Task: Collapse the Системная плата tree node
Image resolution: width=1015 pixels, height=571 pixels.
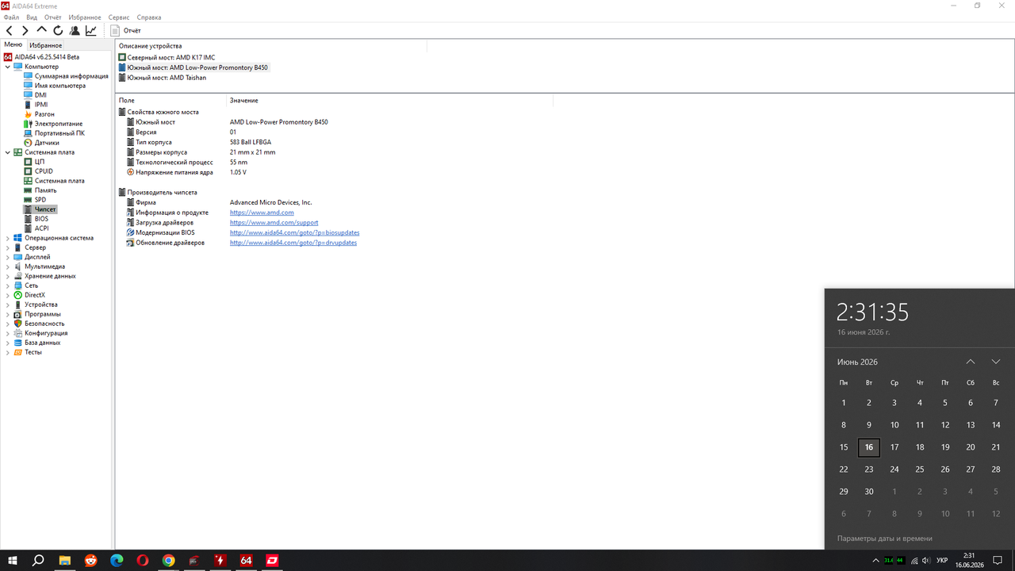Action: 8,152
